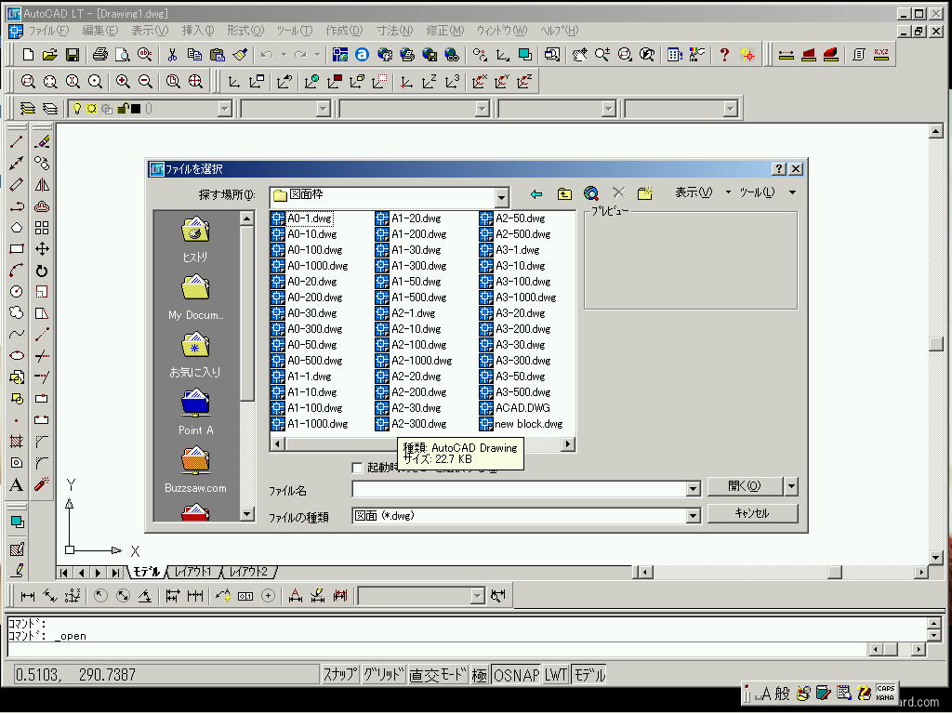Viewport: 952px width, 714px height.
Task: Open the Layers manager icon
Action: (28, 109)
